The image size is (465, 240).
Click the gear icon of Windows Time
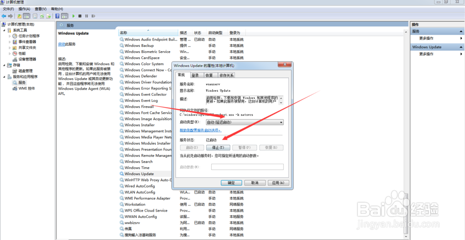(x=121, y=168)
